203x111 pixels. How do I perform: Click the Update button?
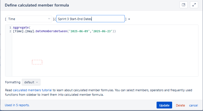[x=164, y=105]
